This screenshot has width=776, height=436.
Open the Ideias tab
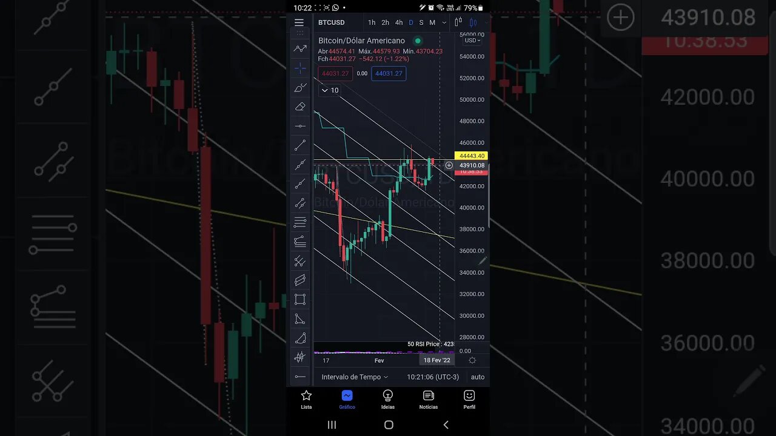(x=387, y=399)
